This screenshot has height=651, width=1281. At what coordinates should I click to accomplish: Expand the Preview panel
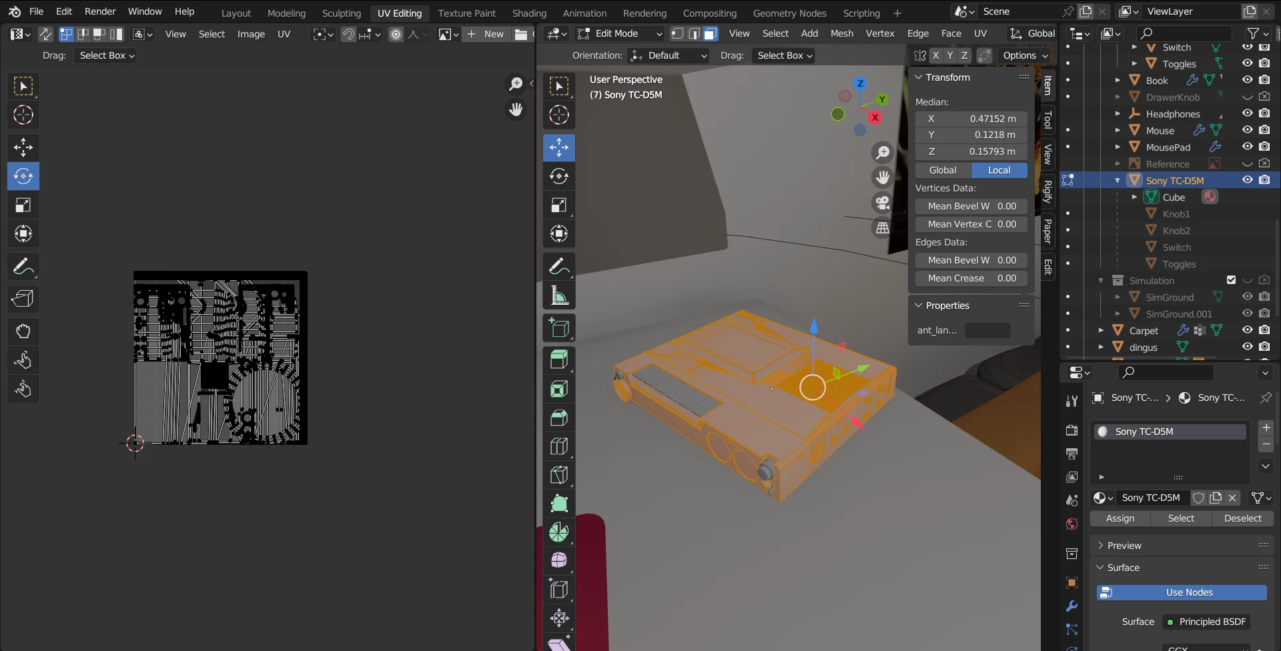[x=1100, y=546]
